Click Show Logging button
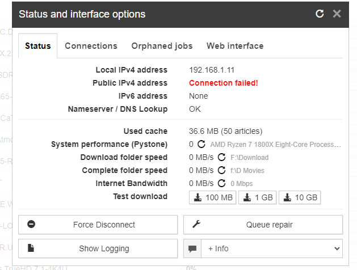This screenshot has height=270, width=357. click(98, 248)
